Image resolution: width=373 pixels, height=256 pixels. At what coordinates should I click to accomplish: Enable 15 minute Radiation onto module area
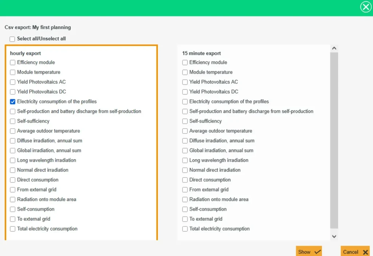[x=185, y=200]
